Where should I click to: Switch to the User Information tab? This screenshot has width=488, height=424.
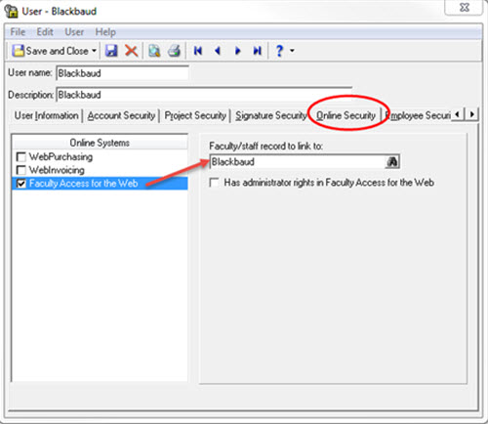click(46, 115)
